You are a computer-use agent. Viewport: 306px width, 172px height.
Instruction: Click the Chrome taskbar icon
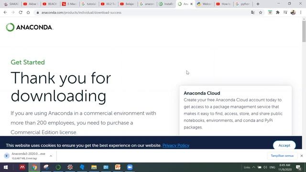pos(34,167)
